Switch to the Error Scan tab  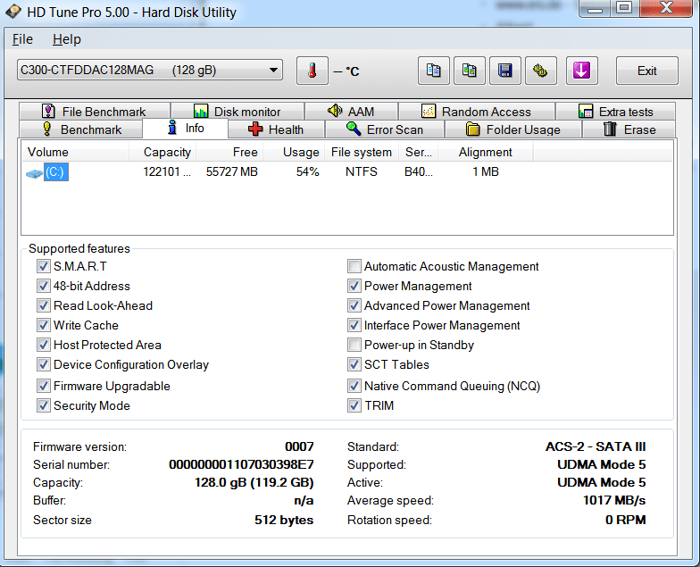point(385,129)
